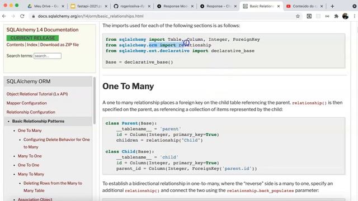Jump to One To One sidebar entry
This screenshot has height=201, width=358.
pyautogui.click(x=29, y=165)
